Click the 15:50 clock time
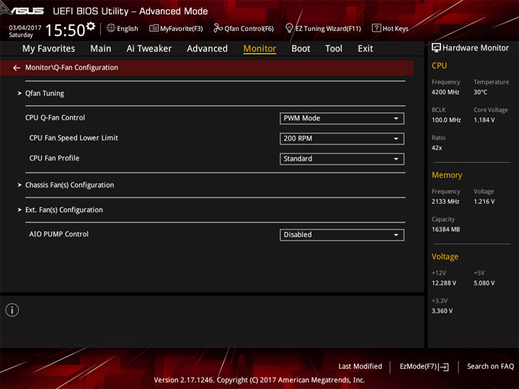519x389 pixels. pos(65,30)
